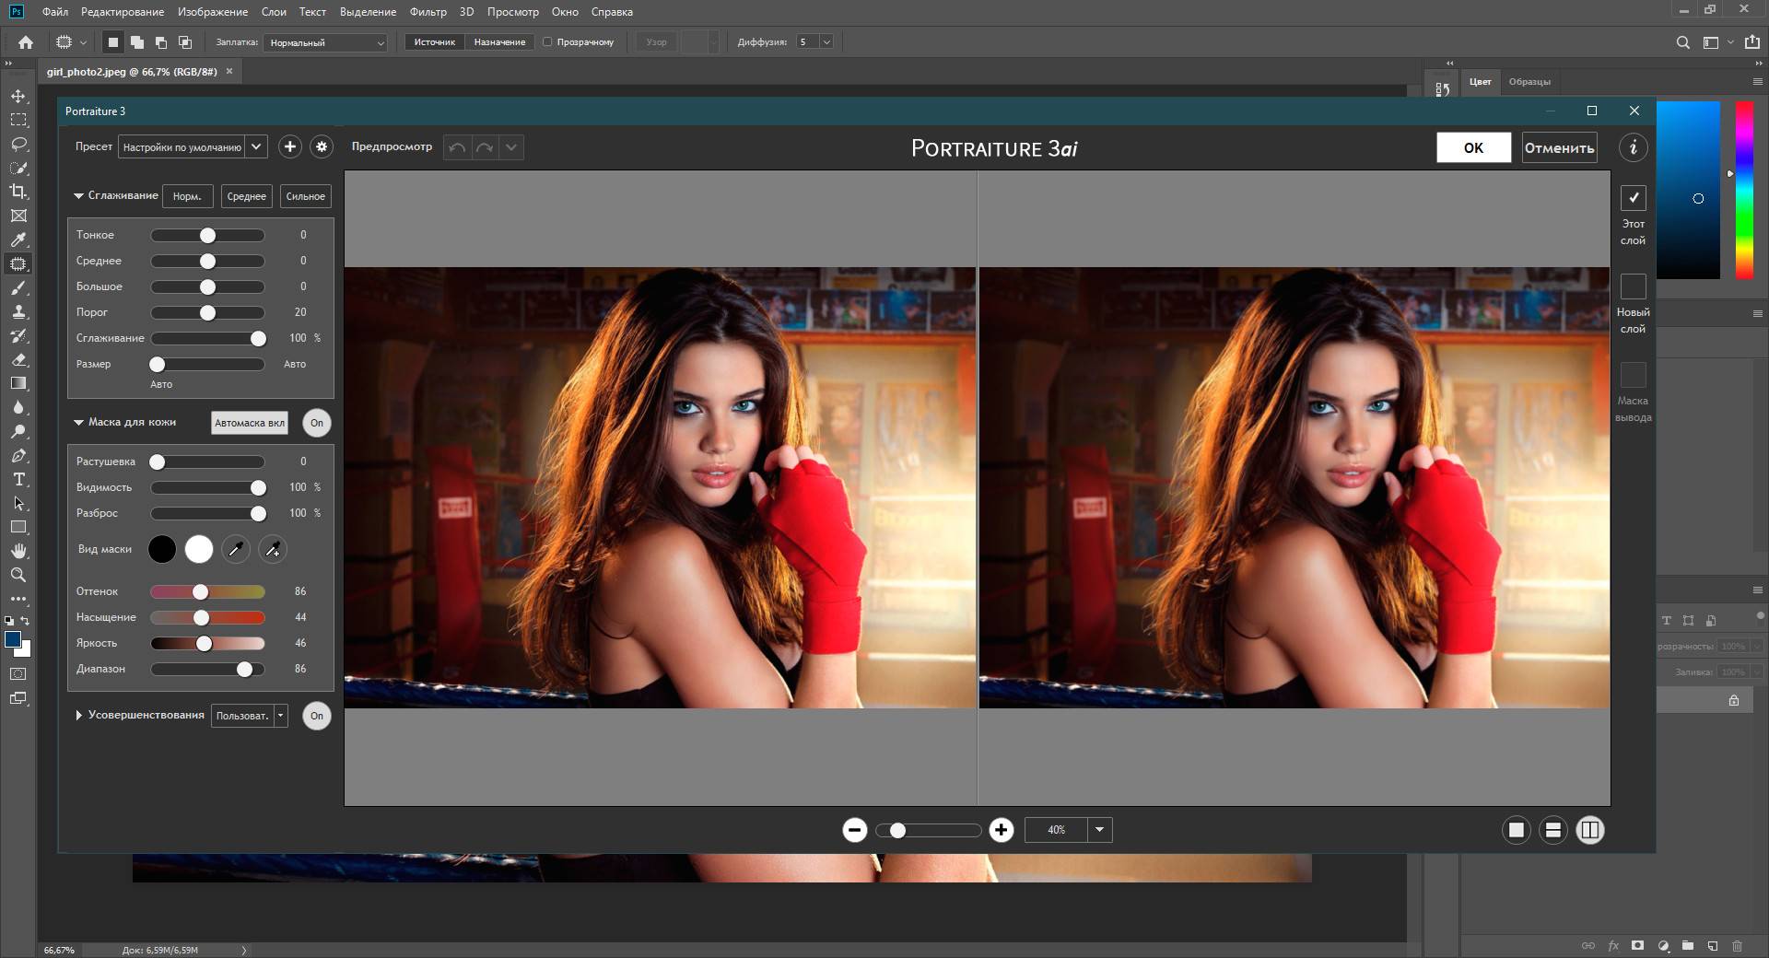Open the preview history dropdown arrow

coord(512,147)
